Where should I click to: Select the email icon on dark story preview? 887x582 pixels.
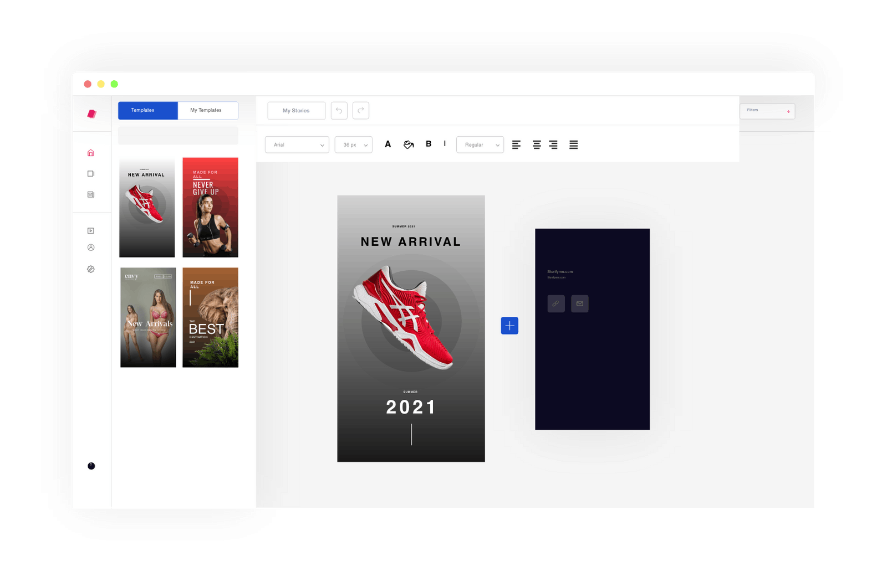point(579,303)
